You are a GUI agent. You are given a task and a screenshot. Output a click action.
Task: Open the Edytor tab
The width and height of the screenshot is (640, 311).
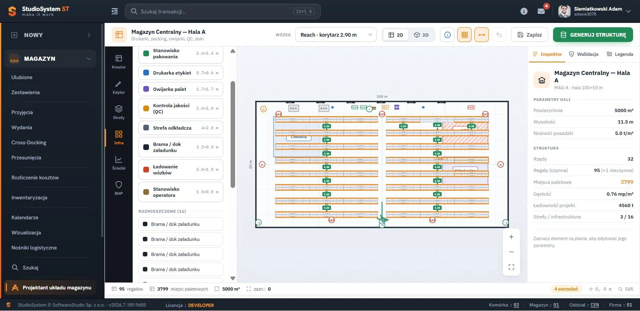119,87
